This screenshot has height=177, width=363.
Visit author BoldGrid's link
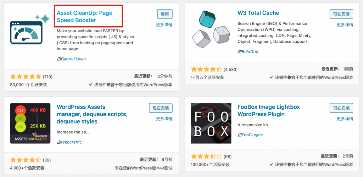pyautogui.click(x=250, y=52)
